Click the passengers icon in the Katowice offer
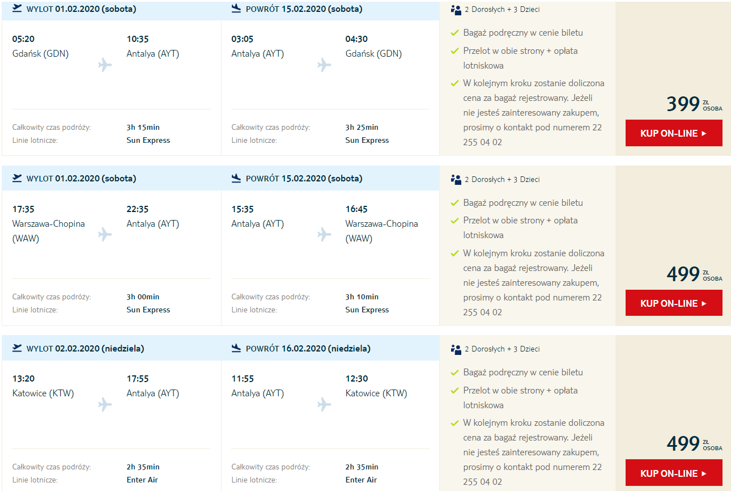Viewport: 731px width, 491px height. (x=456, y=349)
